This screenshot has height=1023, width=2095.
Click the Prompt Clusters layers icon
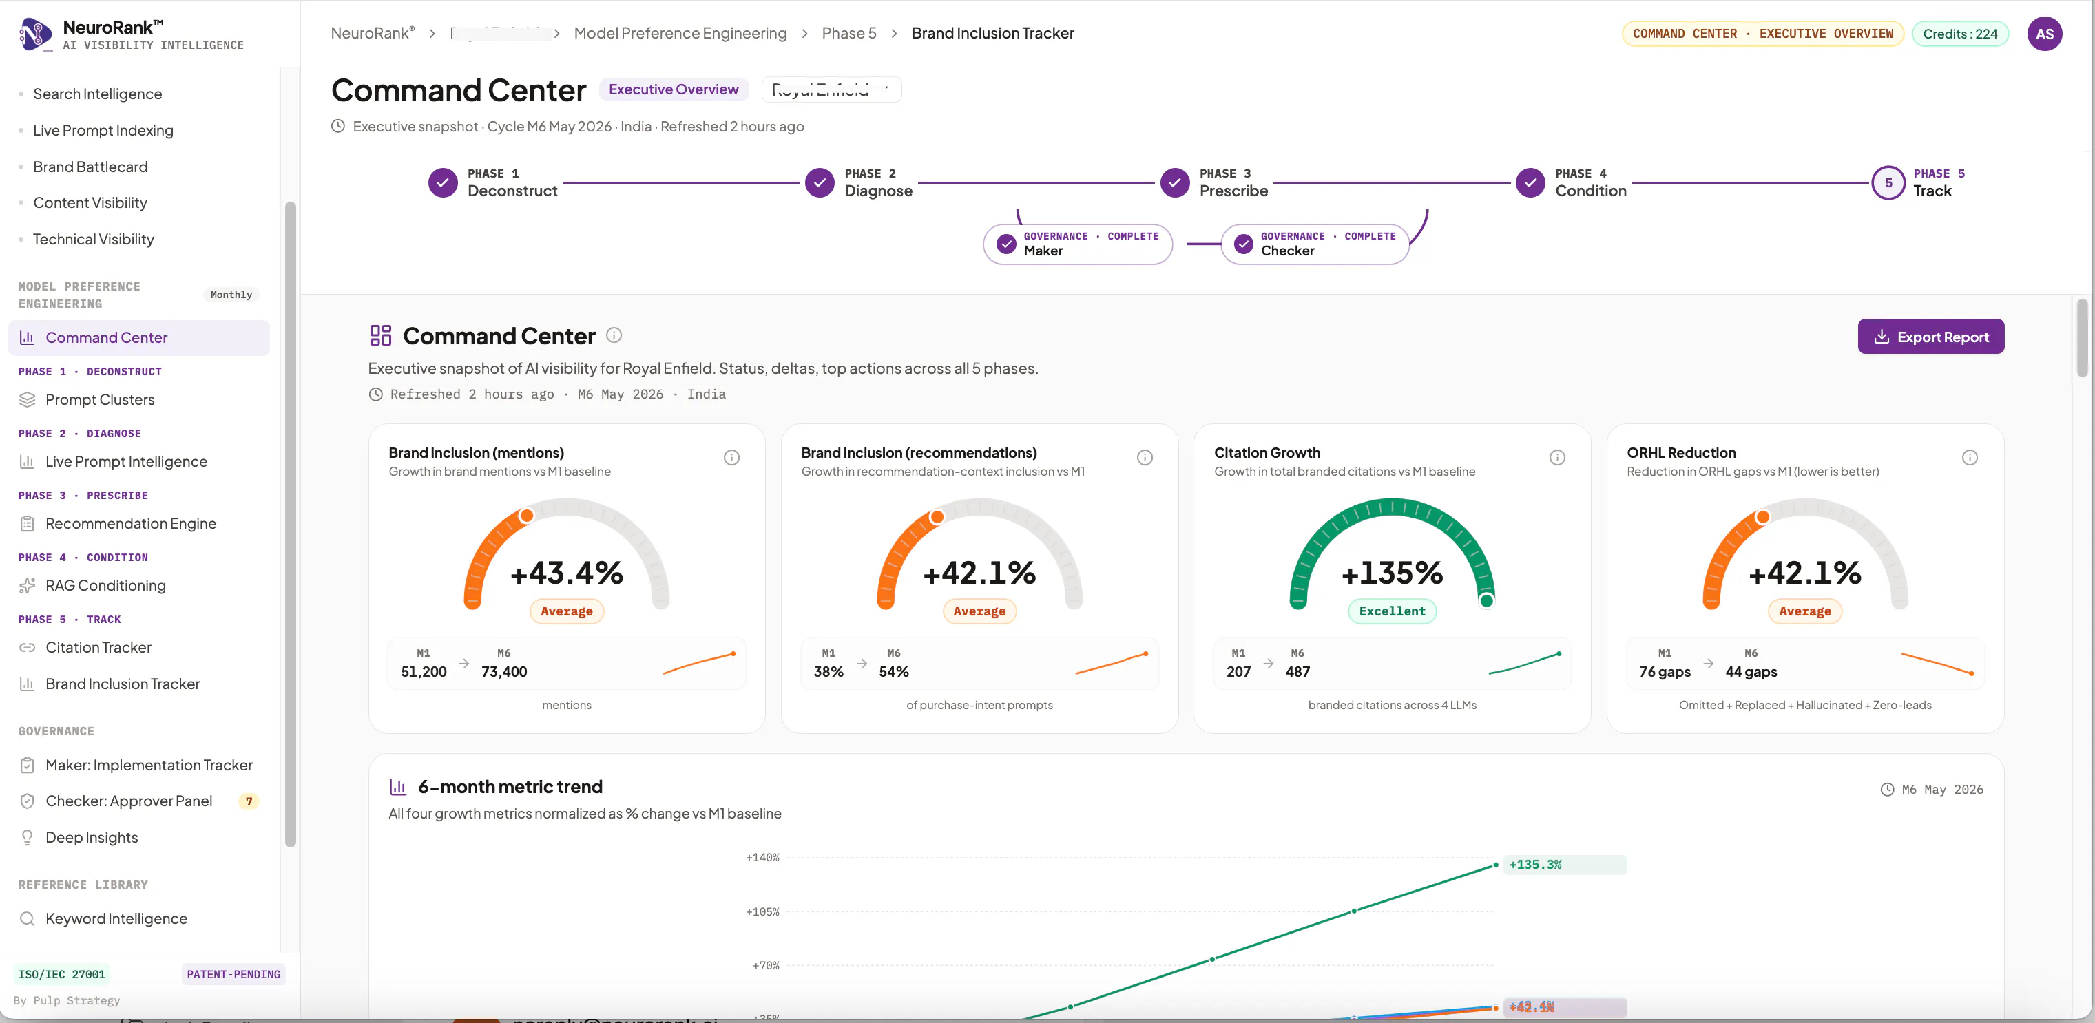(x=27, y=399)
